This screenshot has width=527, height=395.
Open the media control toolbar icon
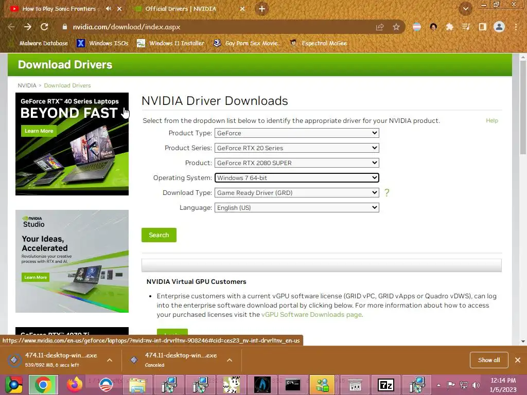click(466, 27)
